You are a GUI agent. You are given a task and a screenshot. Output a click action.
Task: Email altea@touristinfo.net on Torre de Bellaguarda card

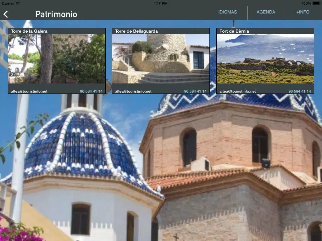[133, 91]
